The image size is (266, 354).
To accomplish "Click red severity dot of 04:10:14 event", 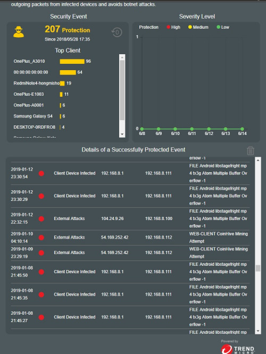I will 41,238.
